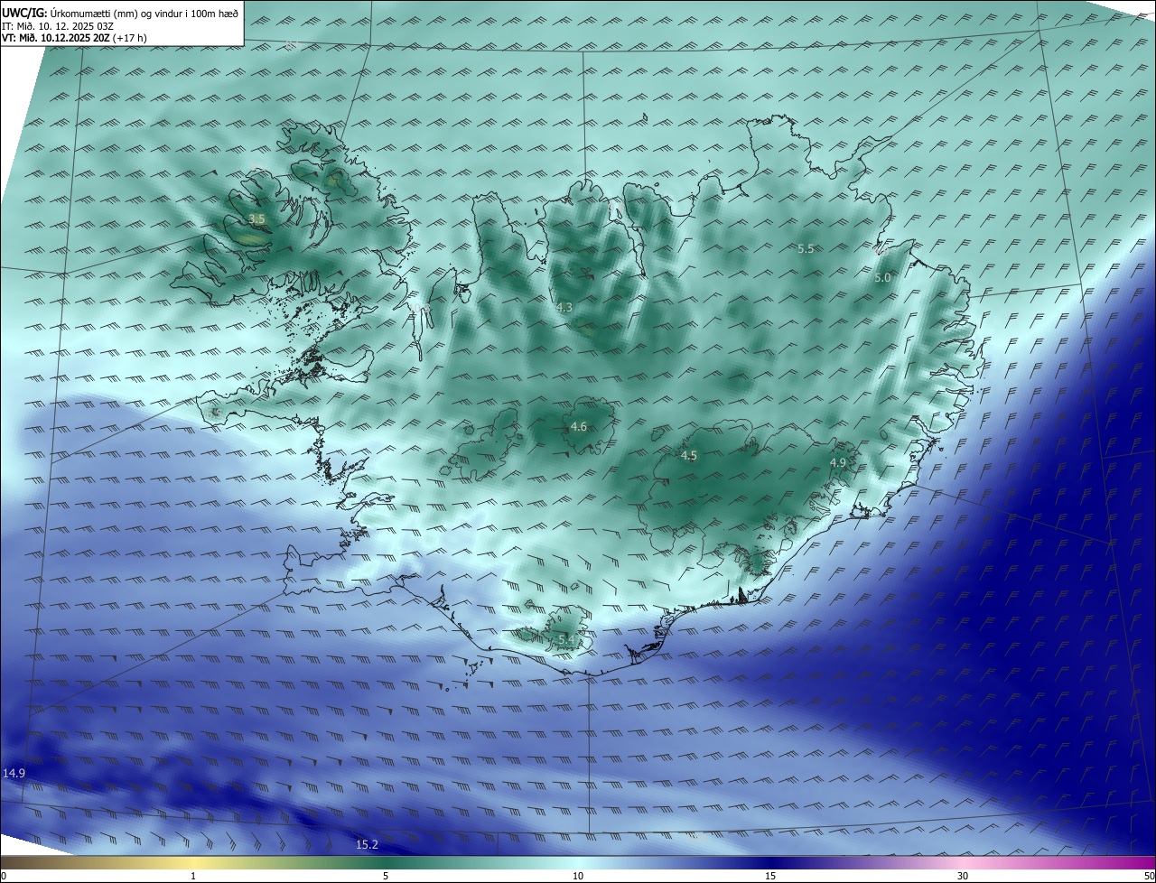This screenshot has width=1156, height=883.
Task: Click the 4.5 value label on the map
Action: pos(688,456)
